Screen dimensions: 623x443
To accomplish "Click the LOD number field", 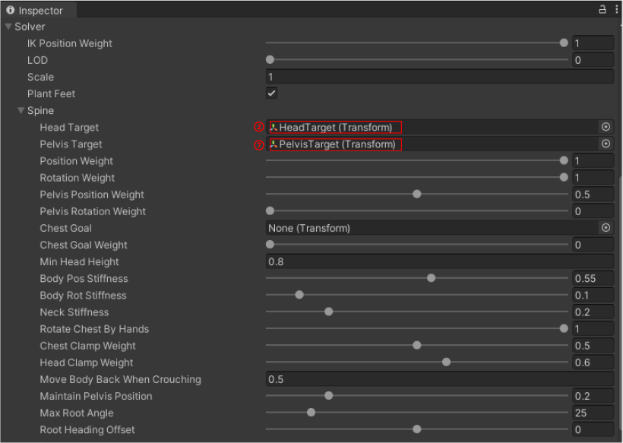I will (x=593, y=60).
